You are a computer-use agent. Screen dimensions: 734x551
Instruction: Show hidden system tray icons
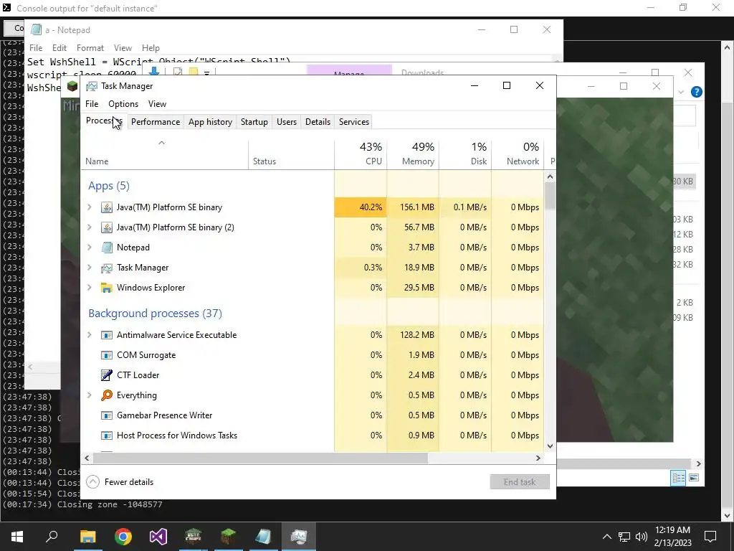click(x=606, y=537)
